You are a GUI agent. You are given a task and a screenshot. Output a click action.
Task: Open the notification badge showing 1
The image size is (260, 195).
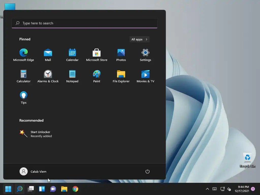click(x=253, y=189)
